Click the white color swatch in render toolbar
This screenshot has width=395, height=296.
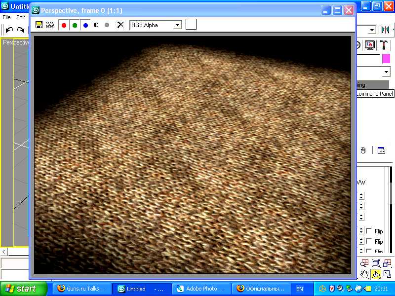191,24
